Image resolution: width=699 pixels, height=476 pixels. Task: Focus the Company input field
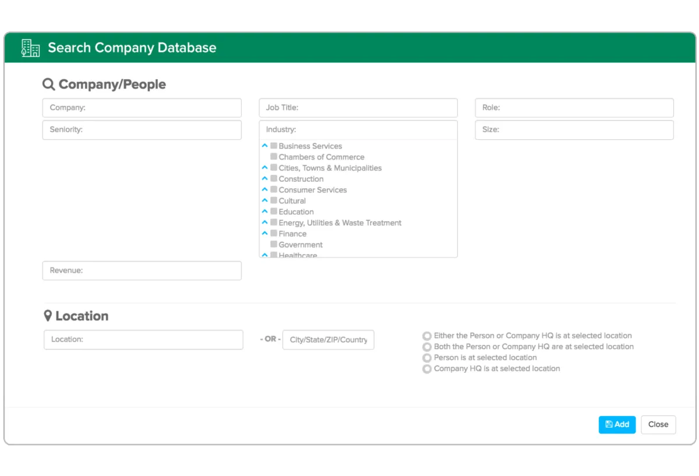point(142,108)
